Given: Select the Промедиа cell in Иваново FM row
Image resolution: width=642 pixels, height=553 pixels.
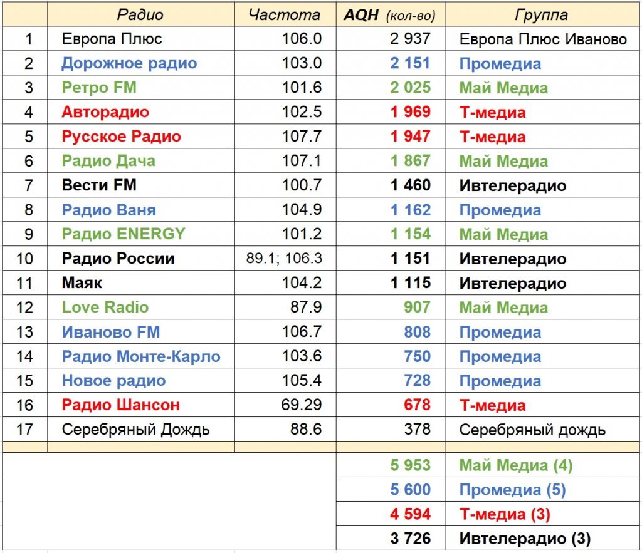Looking at the screenshot, I should point(543,332).
